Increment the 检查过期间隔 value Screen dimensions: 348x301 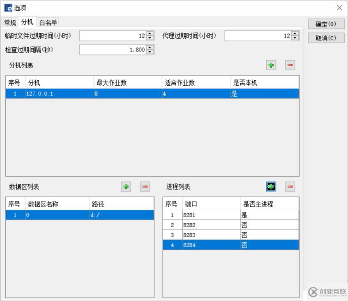coord(150,47)
